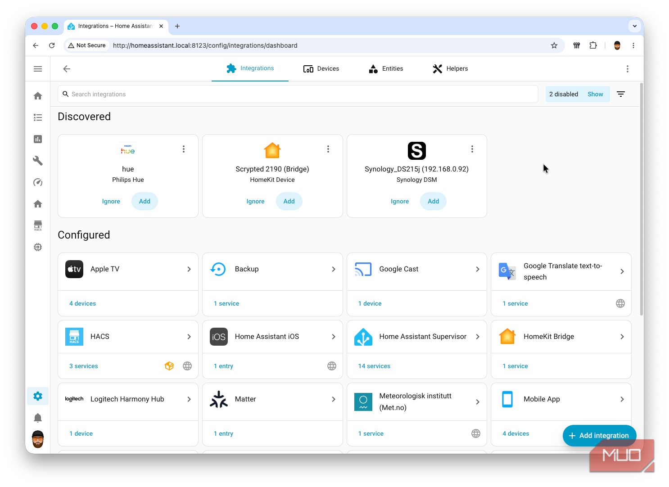669x487 pixels.
Task: Switch to the Helpers tab
Action: (x=450, y=69)
